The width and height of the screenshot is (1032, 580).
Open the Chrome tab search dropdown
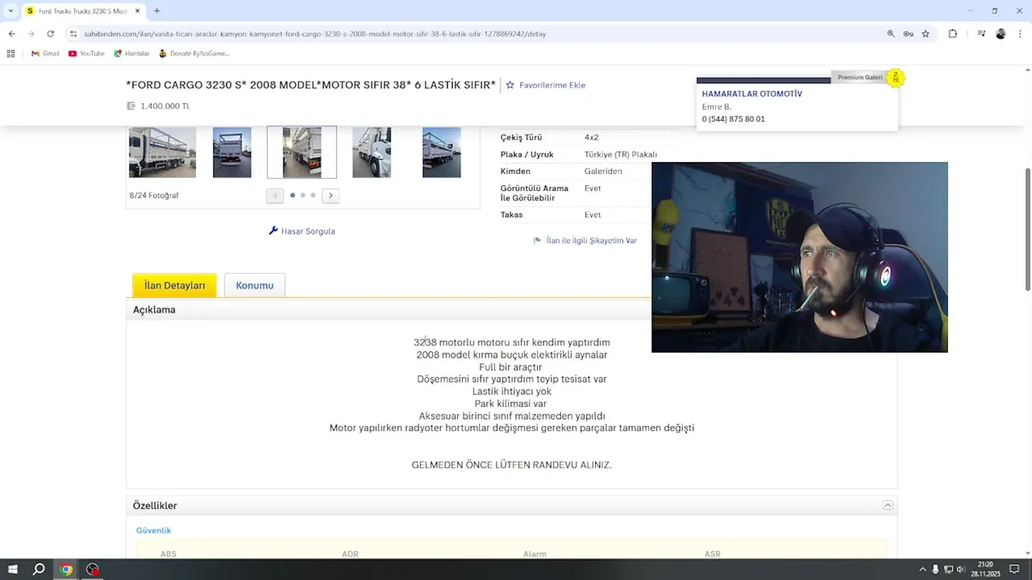coord(10,10)
